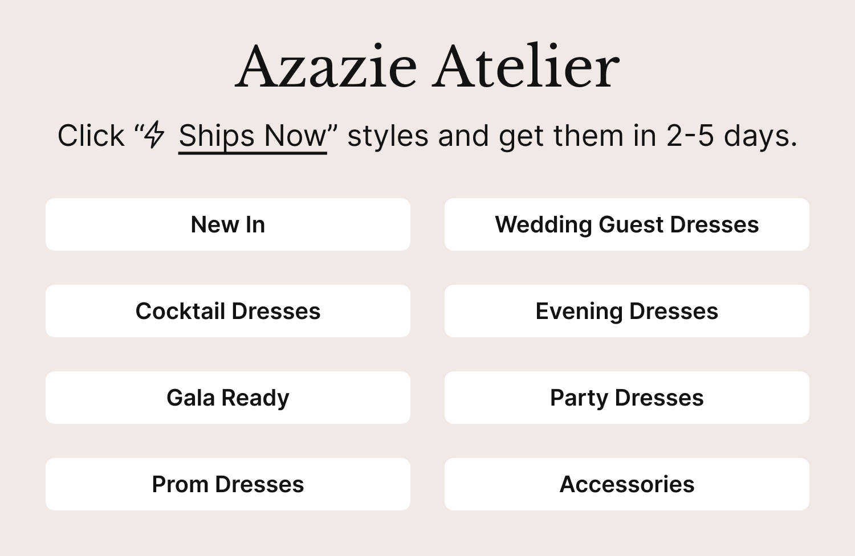Select Wedding Guest Dresses button

pos(626,224)
